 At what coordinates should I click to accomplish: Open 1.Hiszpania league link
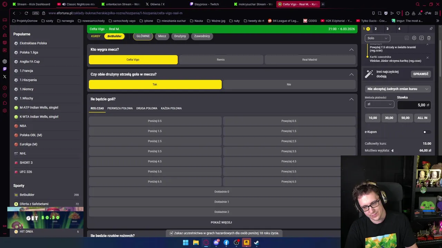click(x=28, y=80)
